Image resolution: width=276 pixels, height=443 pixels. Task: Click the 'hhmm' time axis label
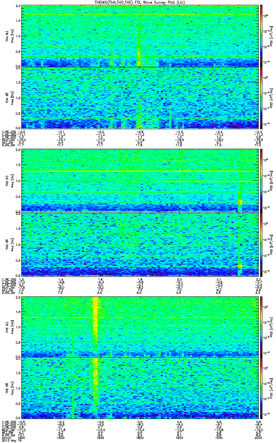pyautogui.click(x=6, y=437)
